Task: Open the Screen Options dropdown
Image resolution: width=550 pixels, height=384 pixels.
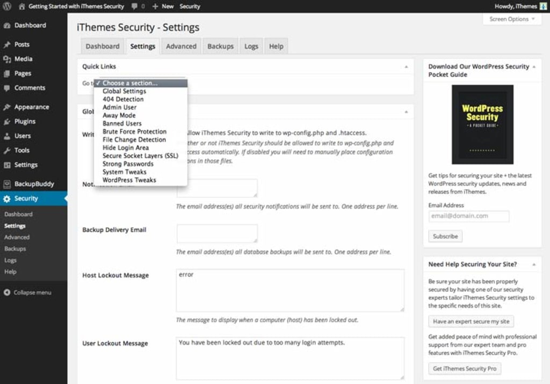Action: 512,19
